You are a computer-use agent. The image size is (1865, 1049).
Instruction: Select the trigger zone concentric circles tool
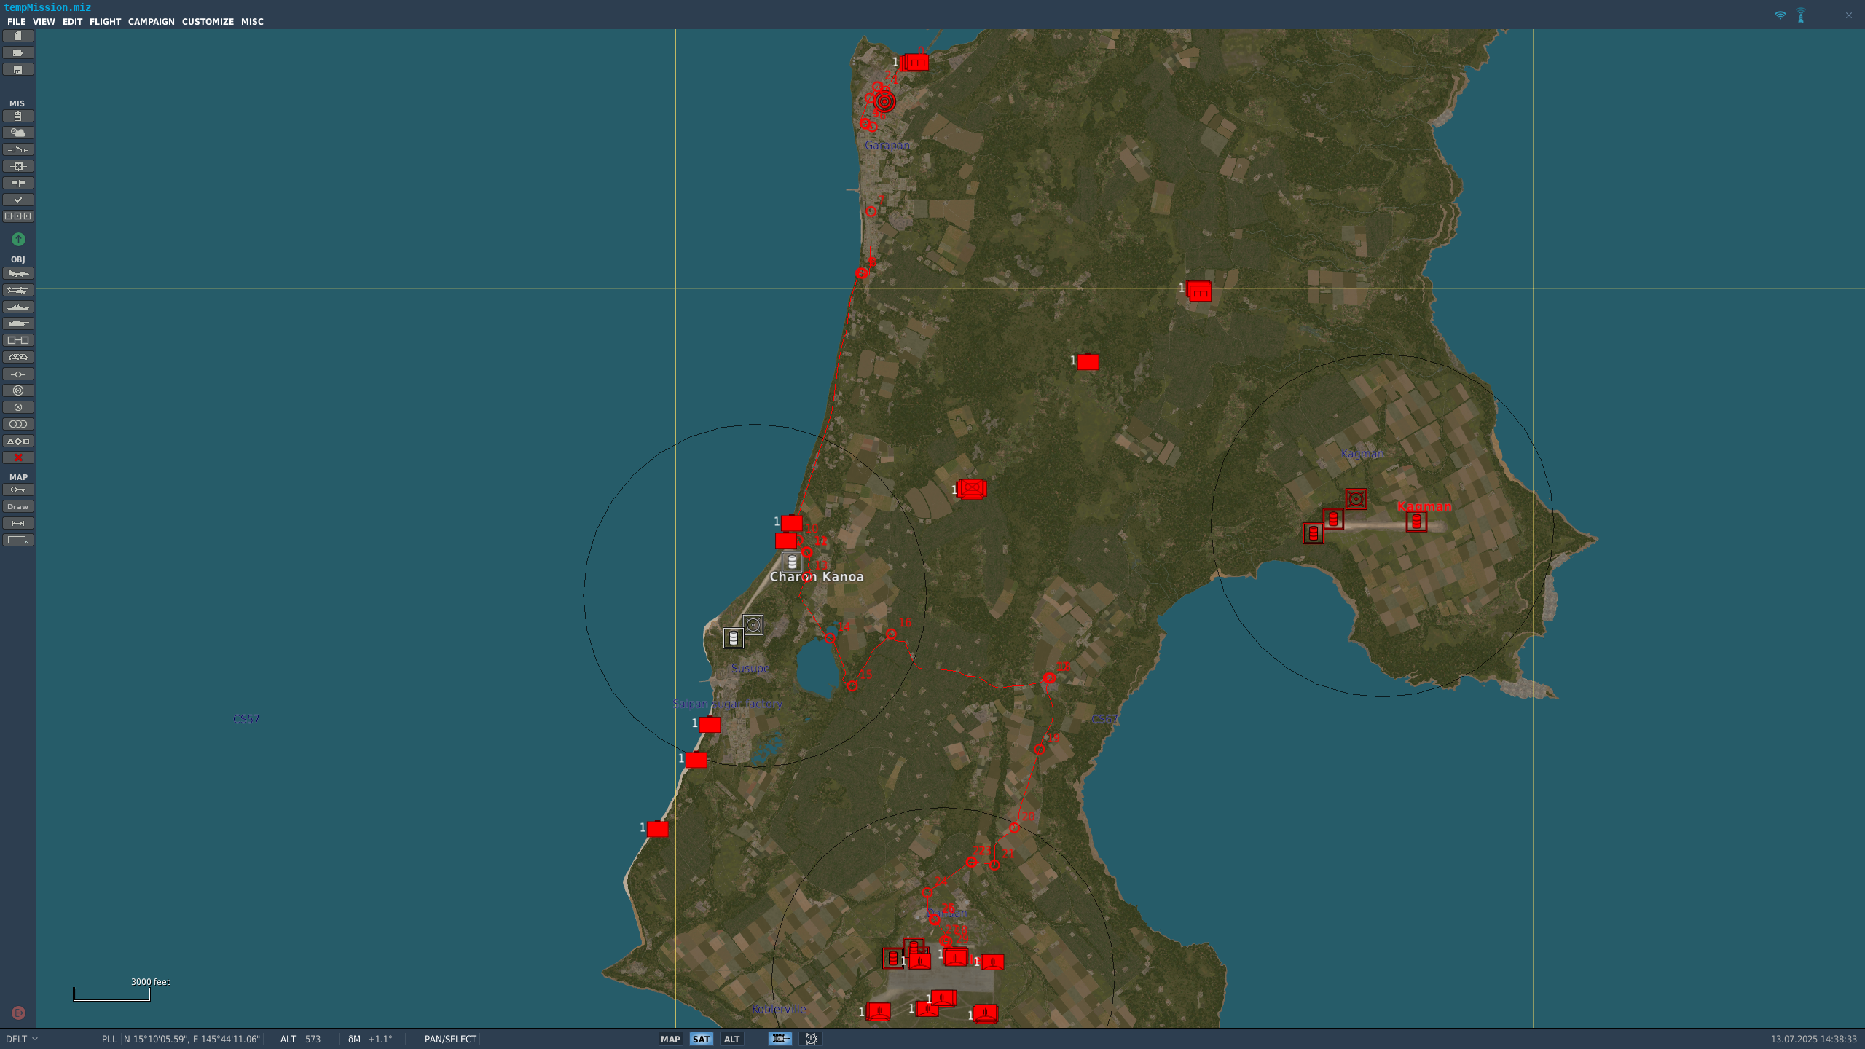18,390
